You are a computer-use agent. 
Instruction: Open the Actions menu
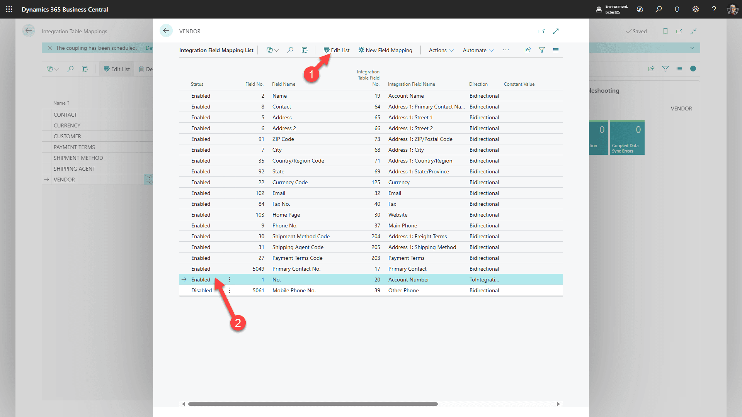[x=440, y=50]
